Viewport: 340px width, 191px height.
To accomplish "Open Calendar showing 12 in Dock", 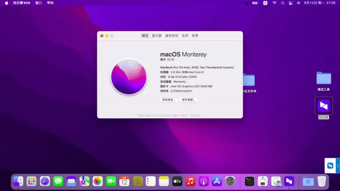I will pos(124,181).
